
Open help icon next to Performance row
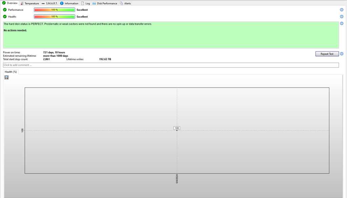pos(342,10)
